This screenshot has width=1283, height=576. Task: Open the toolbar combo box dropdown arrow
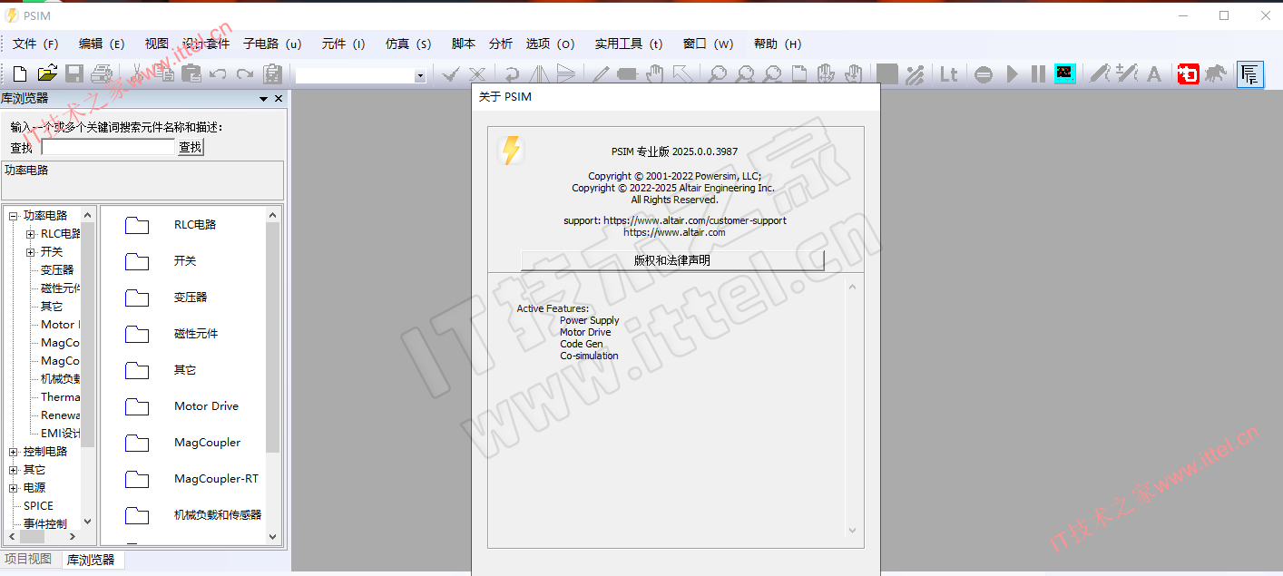[x=419, y=76]
